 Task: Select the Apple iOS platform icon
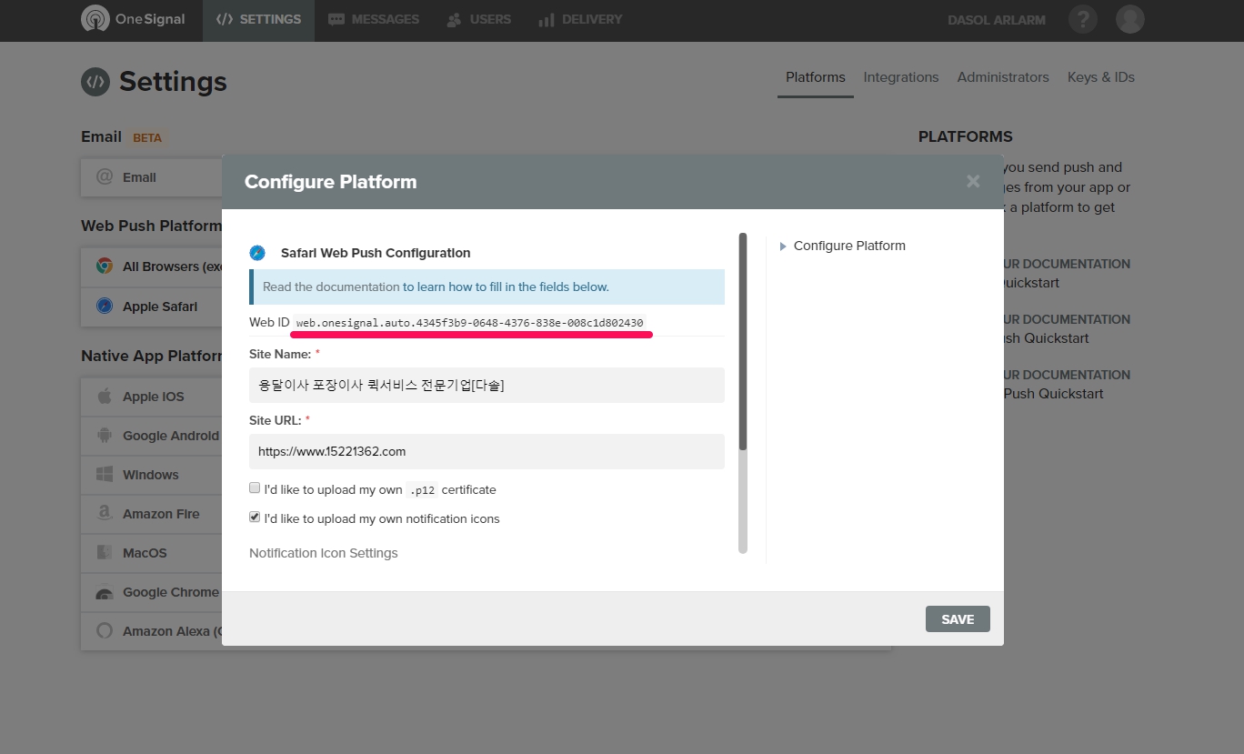[x=105, y=397]
